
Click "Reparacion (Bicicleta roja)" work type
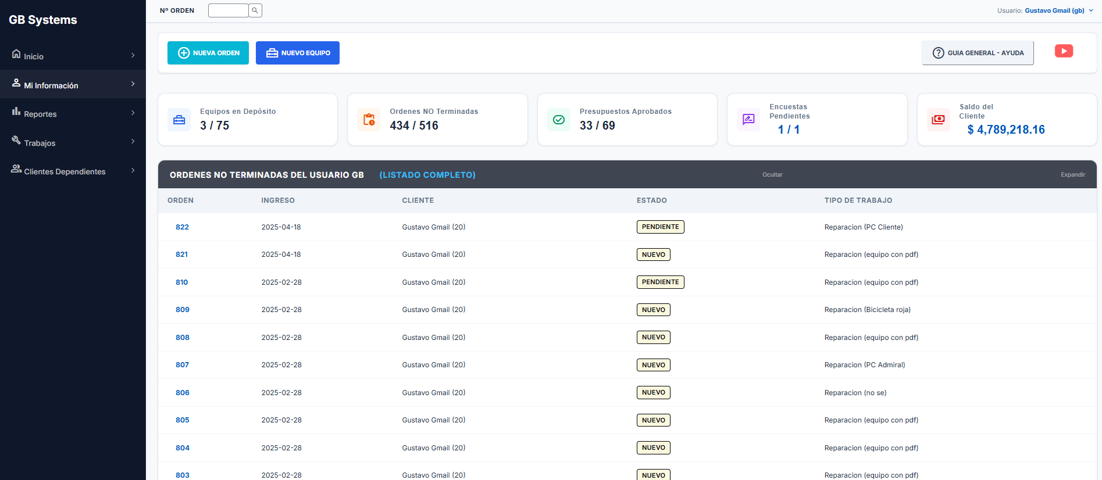(867, 310)
